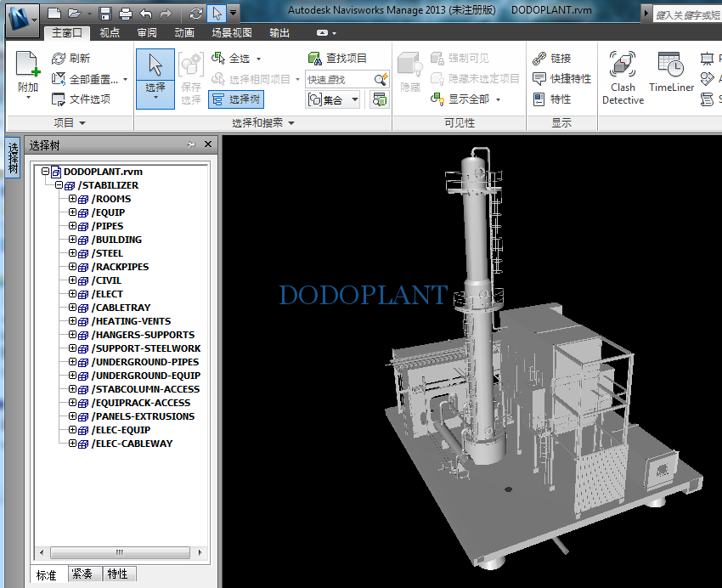The height and width of the screenshot is (588, 722).
Task: Open the Select All (全选) dropdown arrow
Action: [x=259, y=59]
